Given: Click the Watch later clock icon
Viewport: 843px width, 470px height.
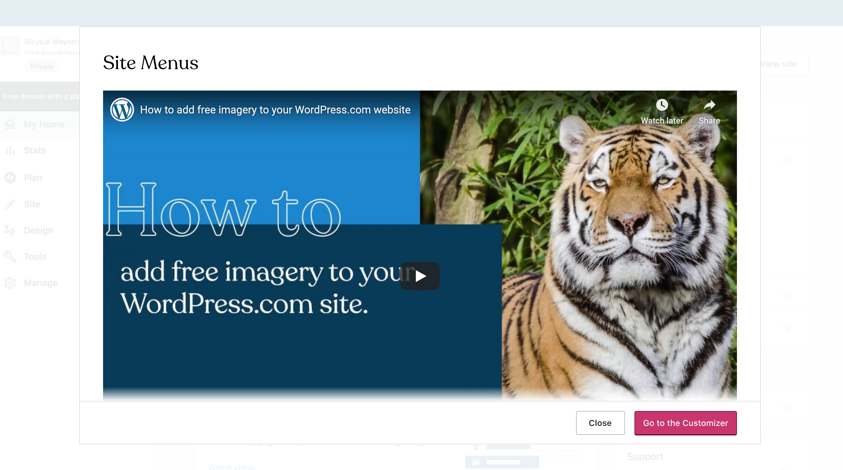Looking at the screenshot, I should [x=662, y=105].
